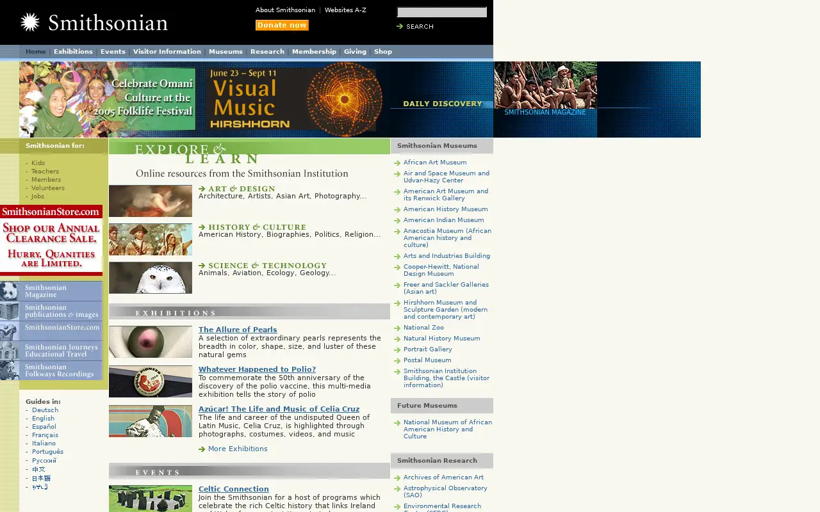
Task: Select the Deutsch language guide
Action: [45, 410]
